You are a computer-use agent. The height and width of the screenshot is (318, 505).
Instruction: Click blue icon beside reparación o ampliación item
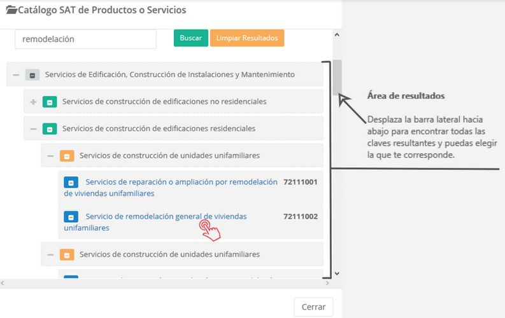71,183
